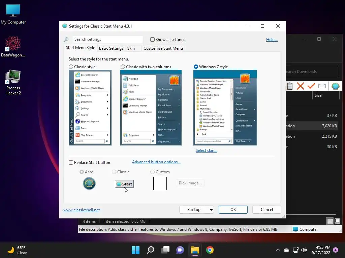
Task: Choose Custom start button radio
Action: tap(152, 172)
